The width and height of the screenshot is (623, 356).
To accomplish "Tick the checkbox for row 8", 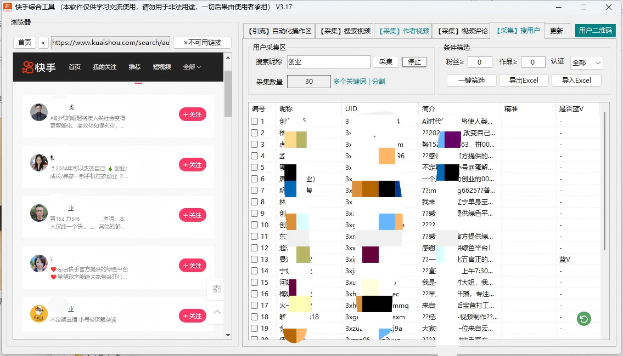I will click(x=254, y=202).
